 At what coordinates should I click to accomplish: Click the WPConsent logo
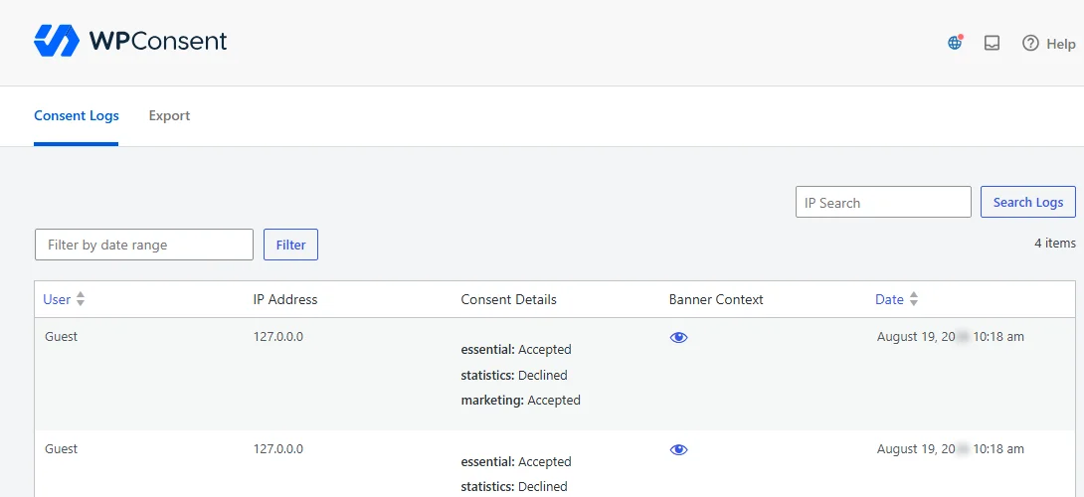tap(130, 41)
